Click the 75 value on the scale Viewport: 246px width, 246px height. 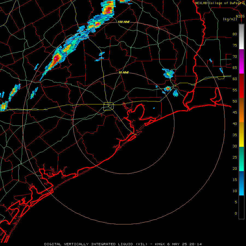click(235, 45)
